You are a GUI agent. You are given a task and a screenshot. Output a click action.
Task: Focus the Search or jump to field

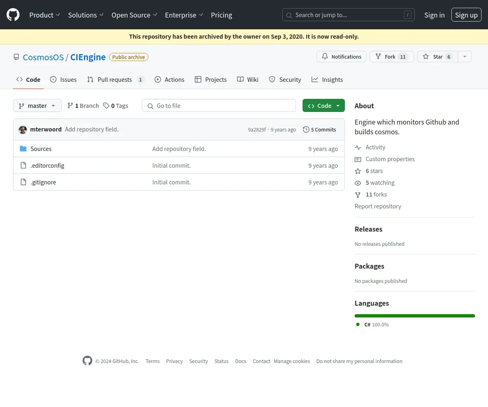(x=349, y=15)
